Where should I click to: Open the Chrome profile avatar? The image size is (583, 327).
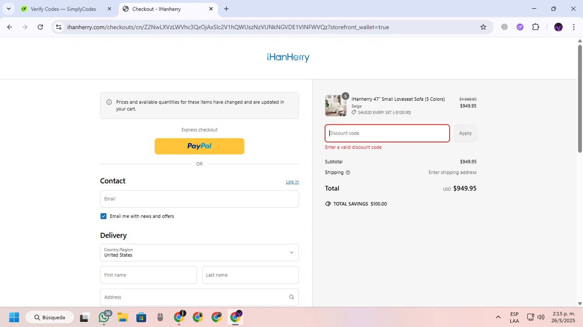click(559, 27)
